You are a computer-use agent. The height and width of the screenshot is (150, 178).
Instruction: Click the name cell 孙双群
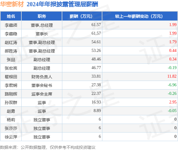[11, 103]
